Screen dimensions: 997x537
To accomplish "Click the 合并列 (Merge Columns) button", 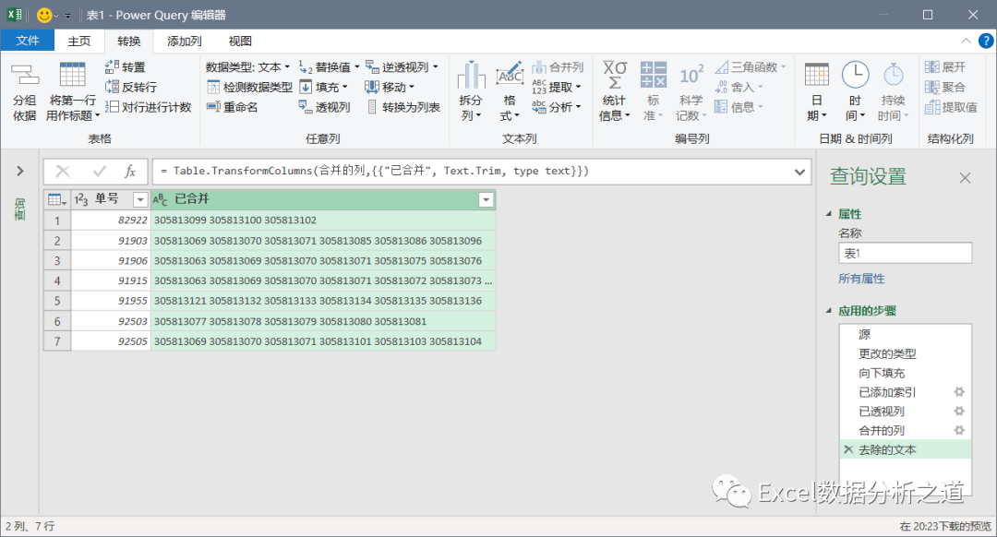I will click(x=558, y=66).
